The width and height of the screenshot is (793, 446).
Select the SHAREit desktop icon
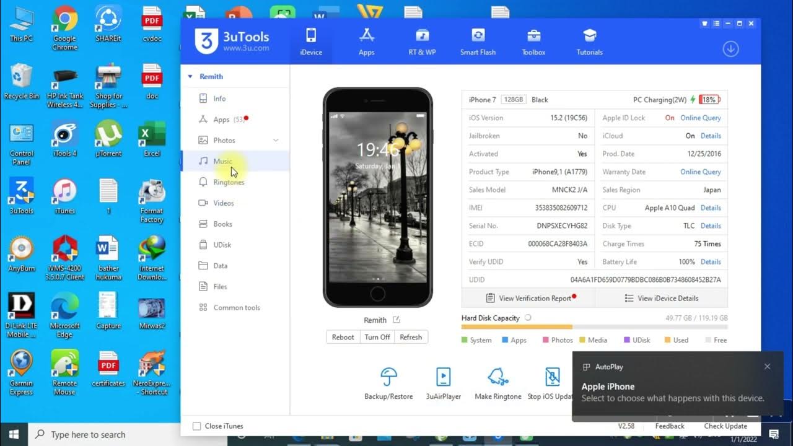pos(108,24)
